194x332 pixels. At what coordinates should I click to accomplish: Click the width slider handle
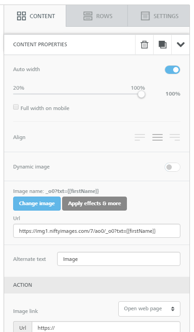click(141, 94)
